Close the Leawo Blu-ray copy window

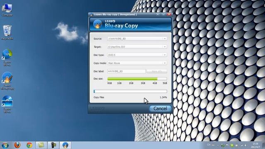[x=169, y=14]
